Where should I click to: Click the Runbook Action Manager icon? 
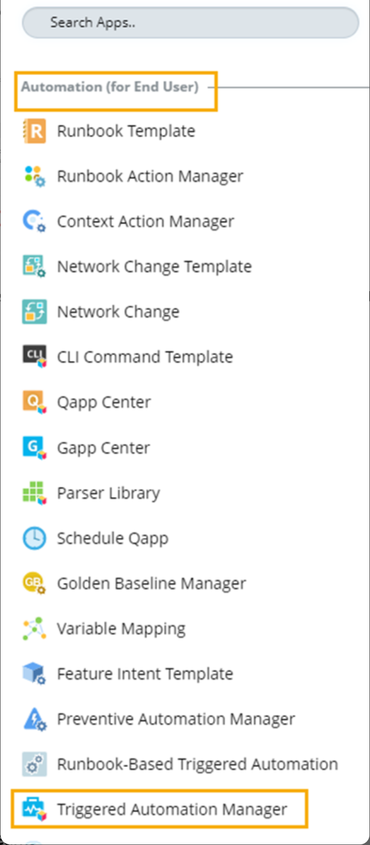(x=34, y=176)
